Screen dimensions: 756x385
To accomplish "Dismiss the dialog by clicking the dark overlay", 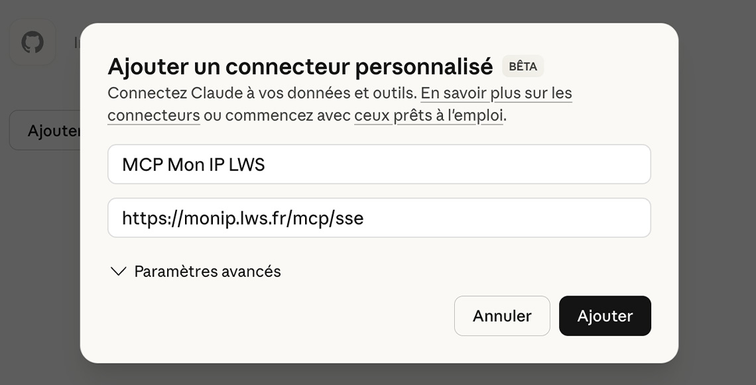I will [x=40, y=265].
